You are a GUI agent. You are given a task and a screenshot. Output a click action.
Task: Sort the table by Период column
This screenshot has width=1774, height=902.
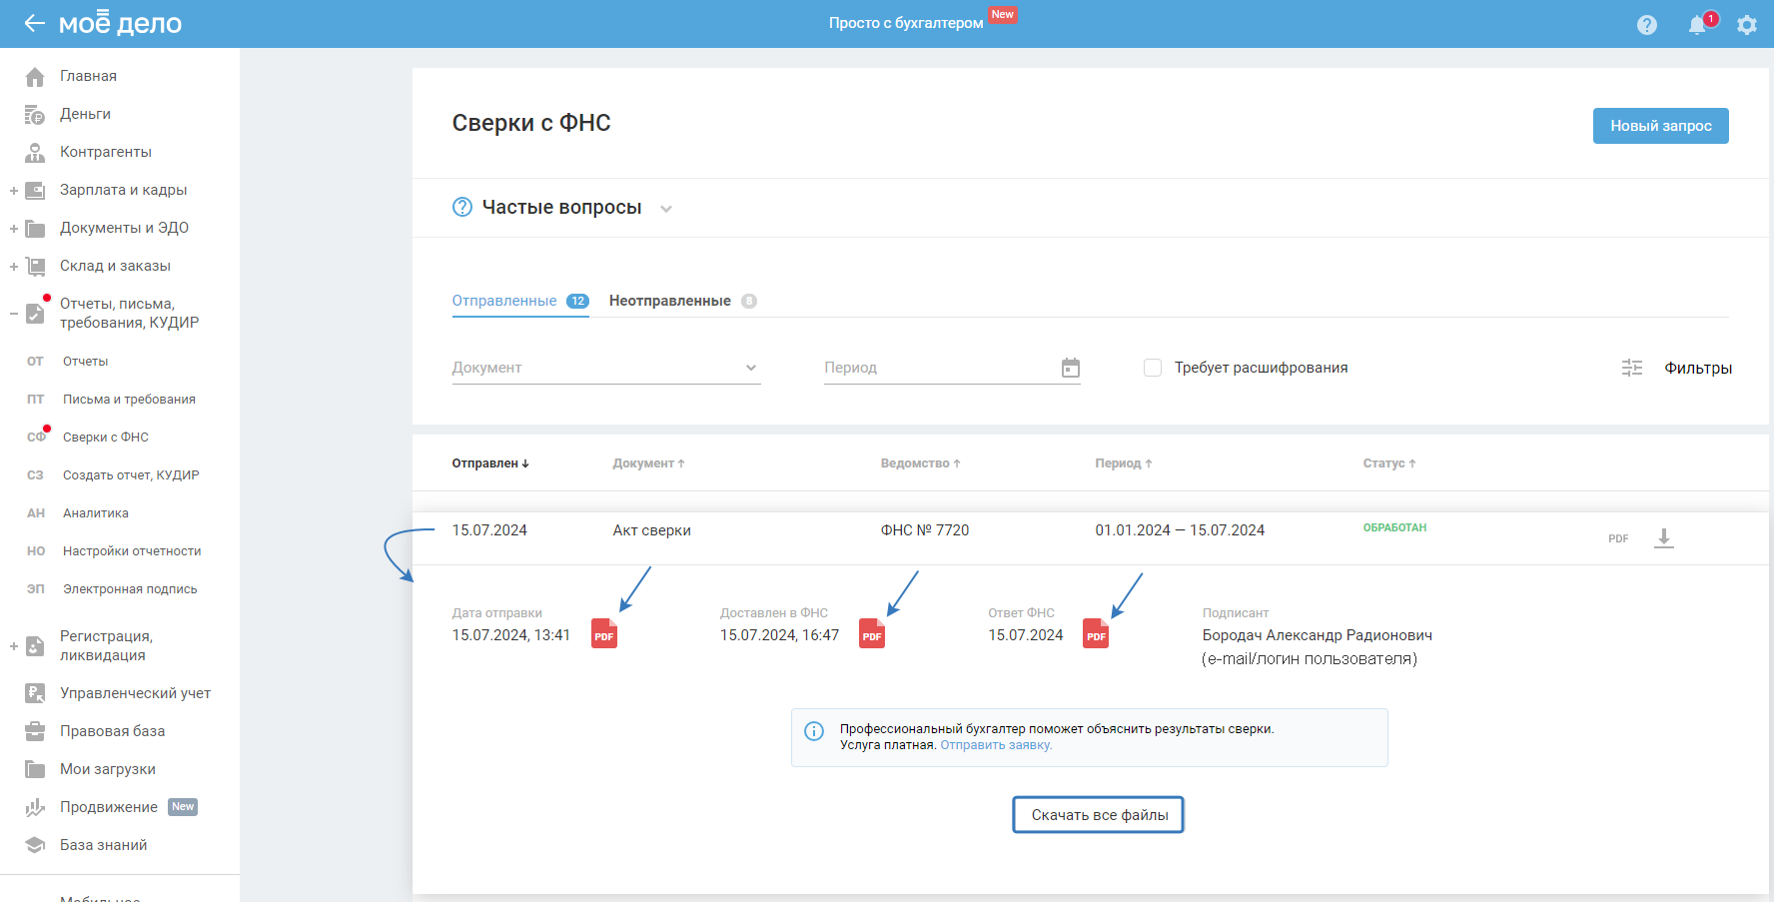(1124, 463)
